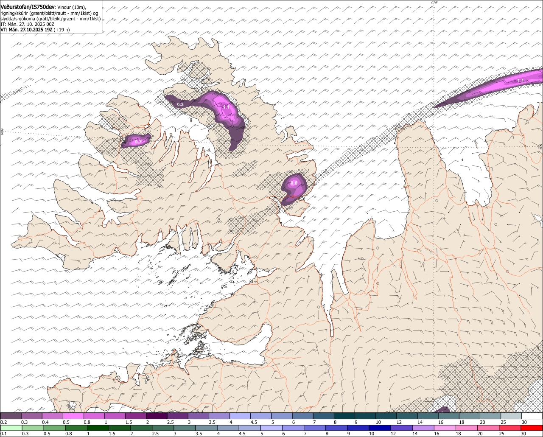Click the 0.6 value on the round snow patch

tap(294, 183)
